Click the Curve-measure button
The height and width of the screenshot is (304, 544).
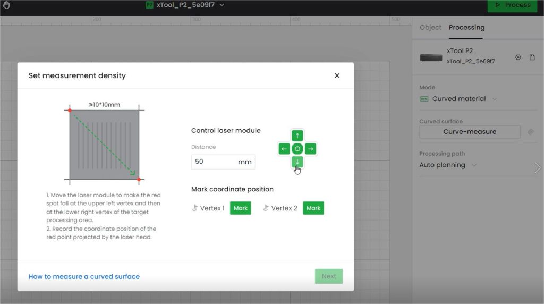(x=470, y=131)
